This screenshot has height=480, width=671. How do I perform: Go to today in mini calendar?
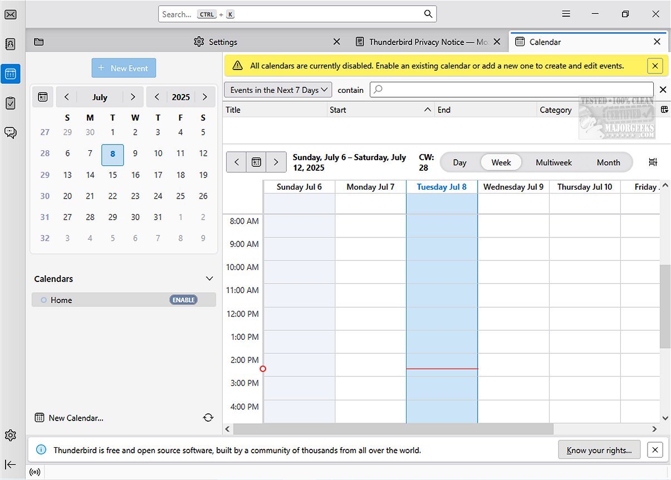(43, 97)
